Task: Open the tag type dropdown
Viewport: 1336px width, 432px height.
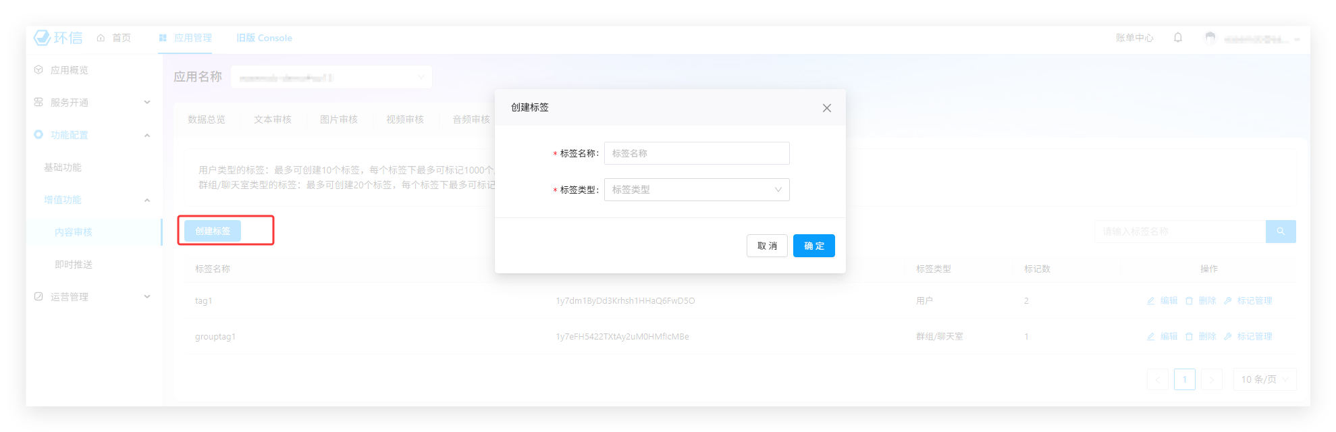Action: tap(696, 190)
